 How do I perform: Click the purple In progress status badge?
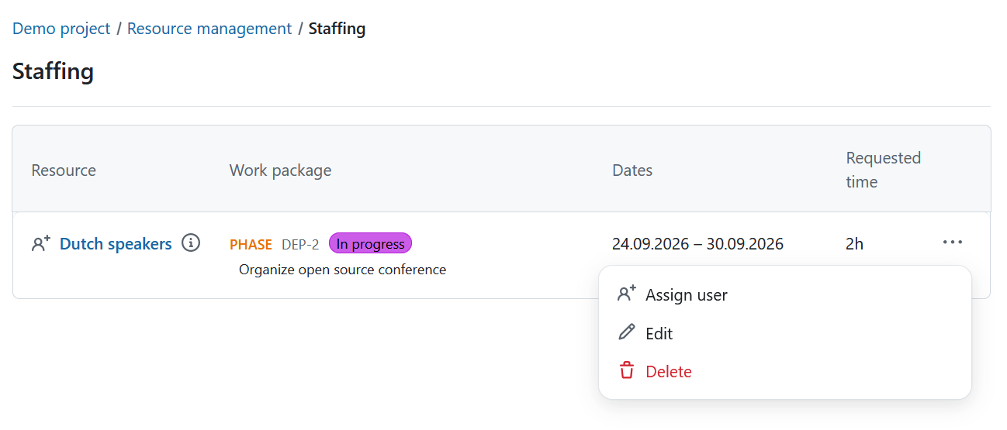[370, 243]
